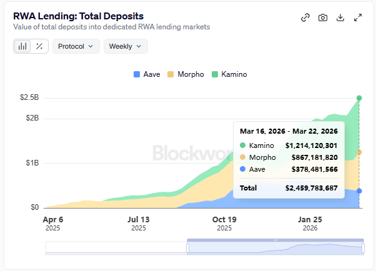Viewport: 376px width, 271px height.
Task: Click the left range slider handle
Action: 187,248
